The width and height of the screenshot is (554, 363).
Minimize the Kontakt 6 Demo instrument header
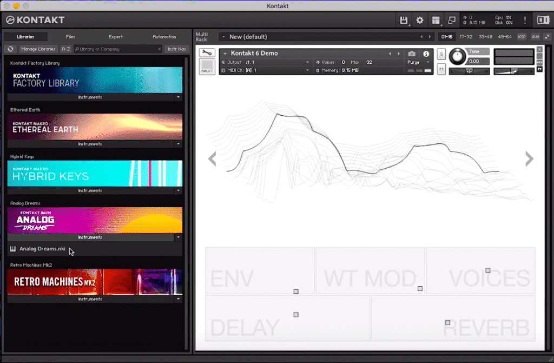(x=539, y=56)
